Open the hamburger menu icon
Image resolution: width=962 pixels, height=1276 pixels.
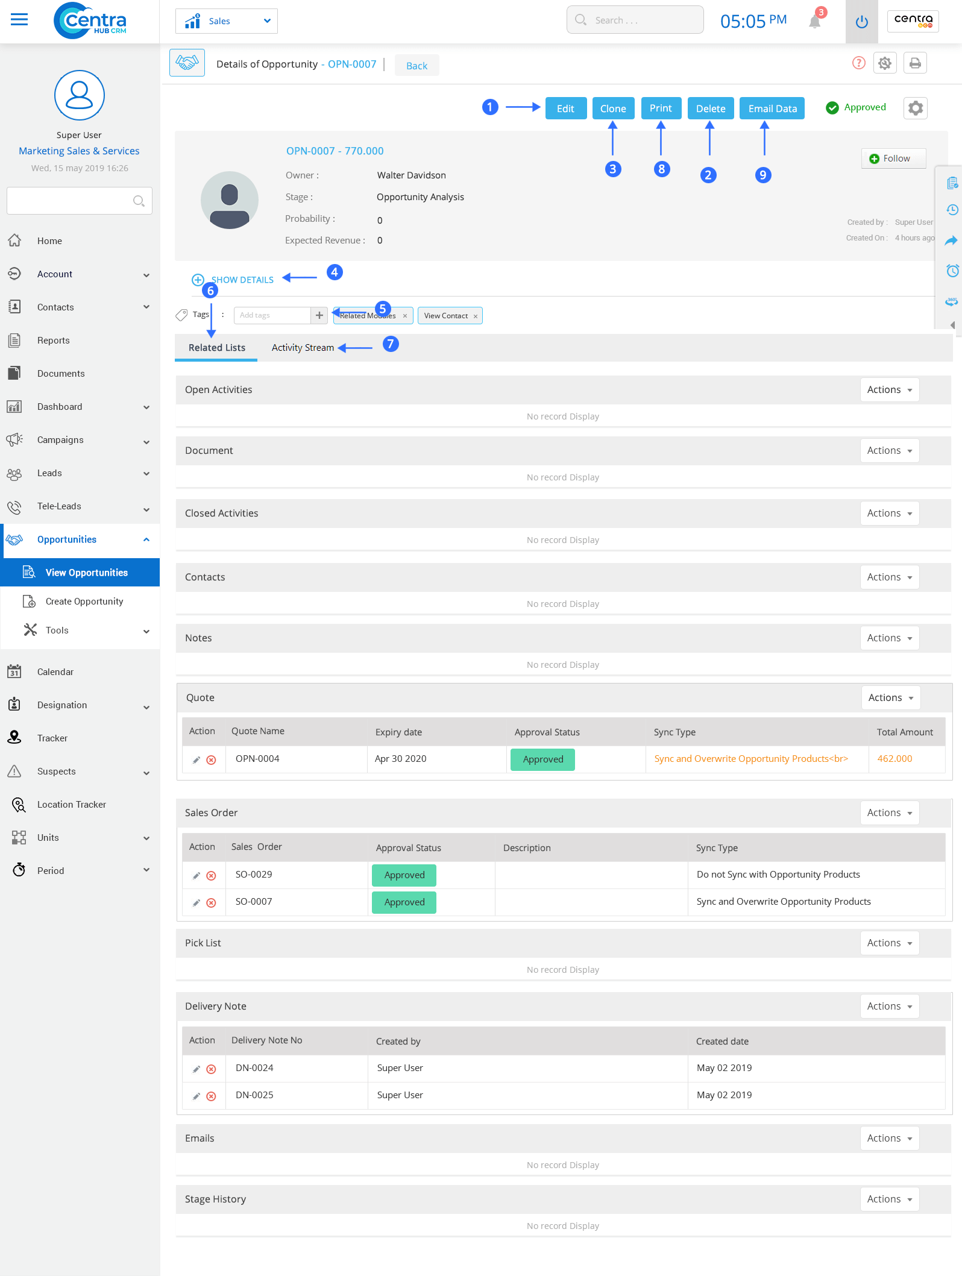point(19,19)
